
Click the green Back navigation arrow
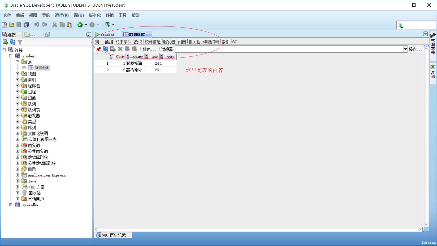(x=80, y=25)
